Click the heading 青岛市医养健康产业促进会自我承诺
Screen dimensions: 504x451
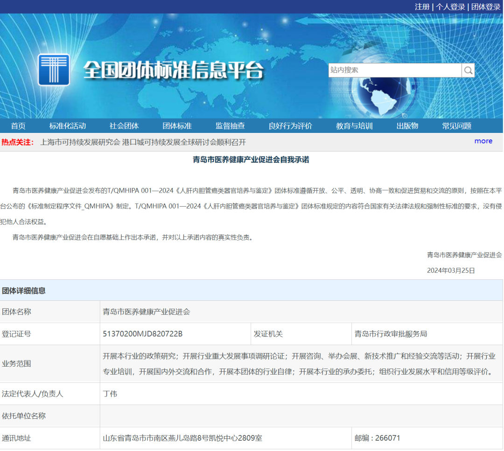tap(251, 160)
